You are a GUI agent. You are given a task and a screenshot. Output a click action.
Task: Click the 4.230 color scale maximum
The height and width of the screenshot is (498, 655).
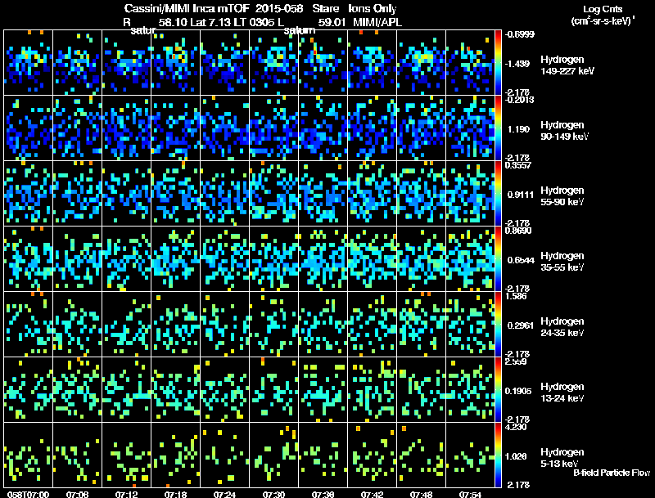516,427
